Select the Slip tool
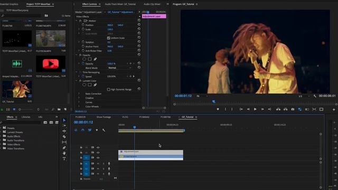 point(64,142)
